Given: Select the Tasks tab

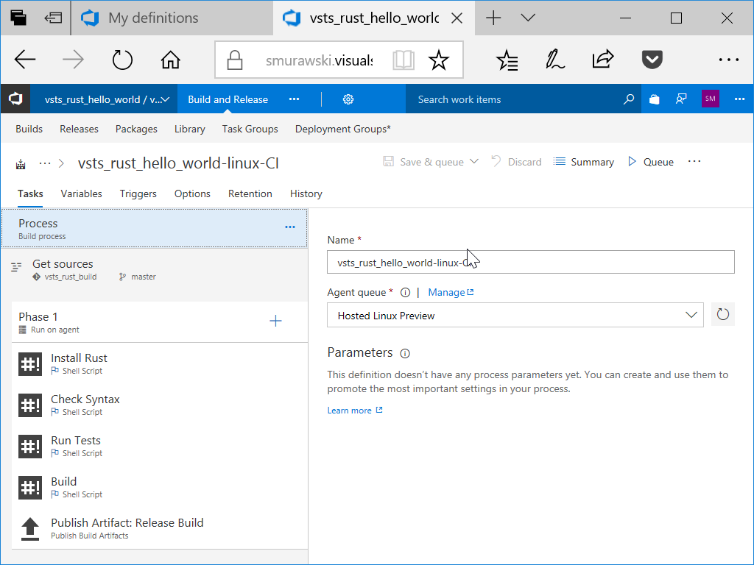Looking at the screenshot, I should tap(30, 193).
